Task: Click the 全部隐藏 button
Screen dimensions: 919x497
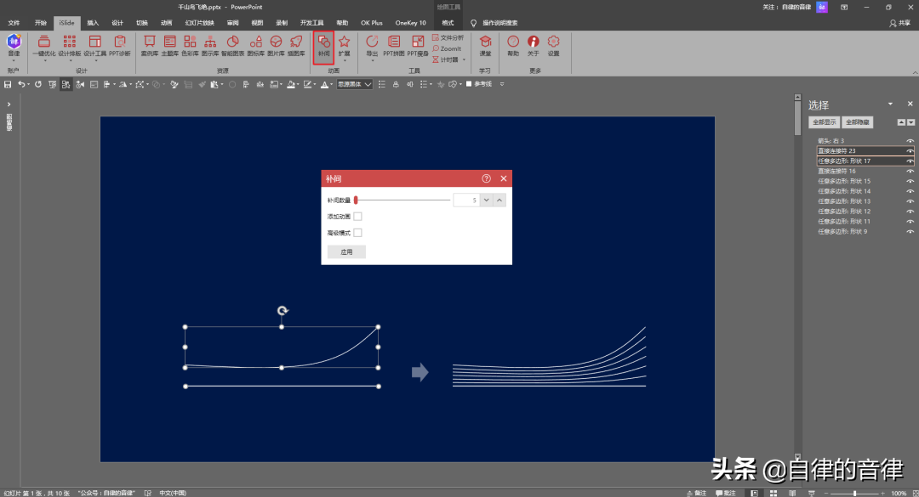Action: click(858, 122)
